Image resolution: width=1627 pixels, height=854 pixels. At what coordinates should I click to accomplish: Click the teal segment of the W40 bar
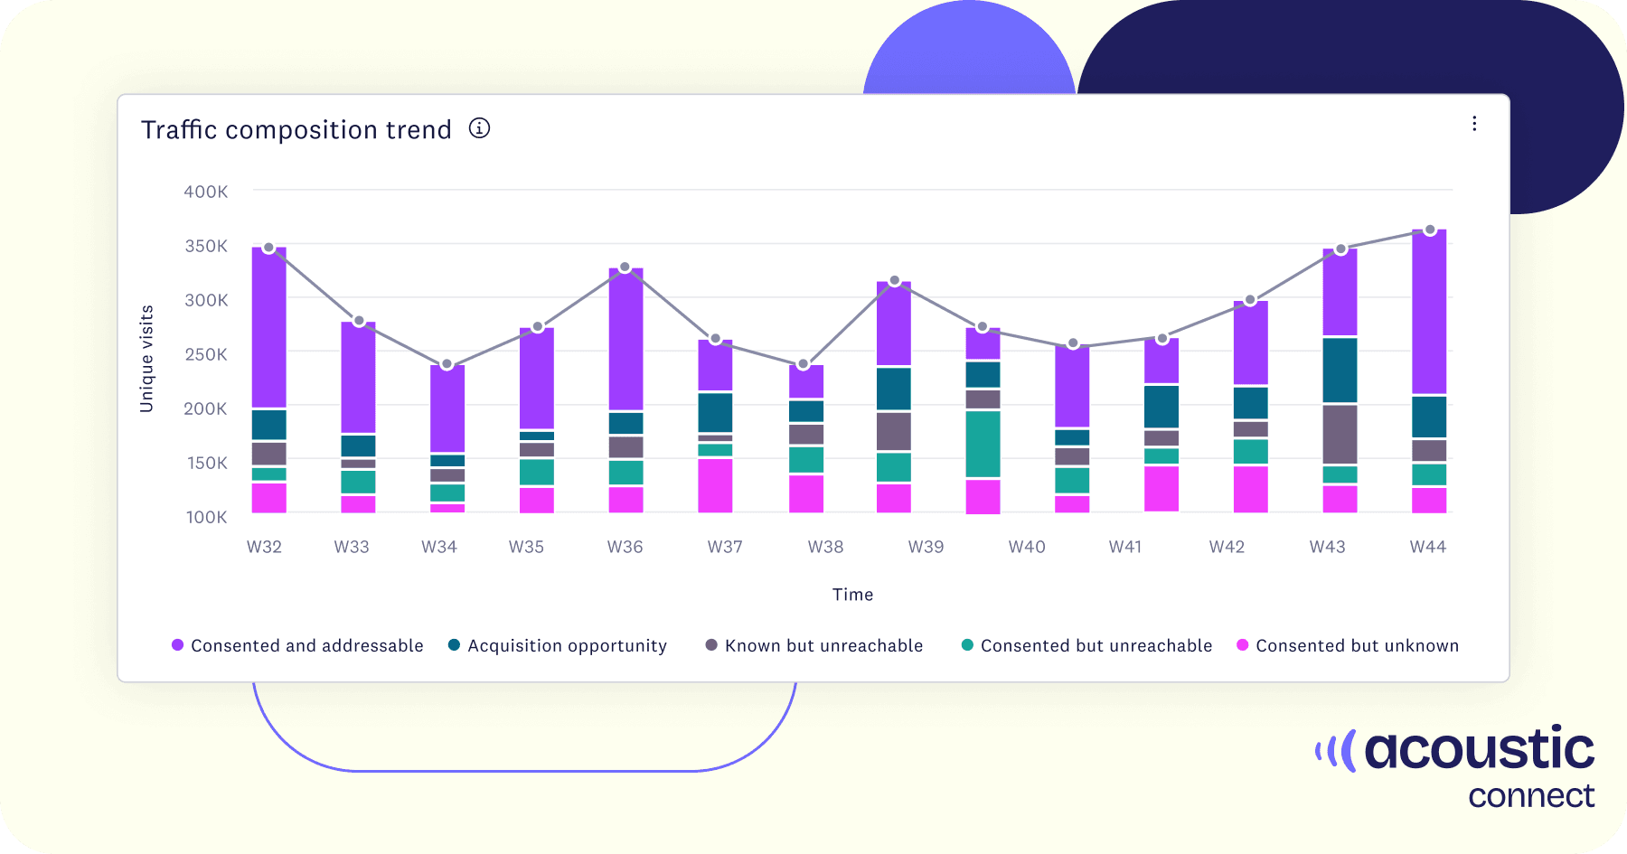[983, 444]
